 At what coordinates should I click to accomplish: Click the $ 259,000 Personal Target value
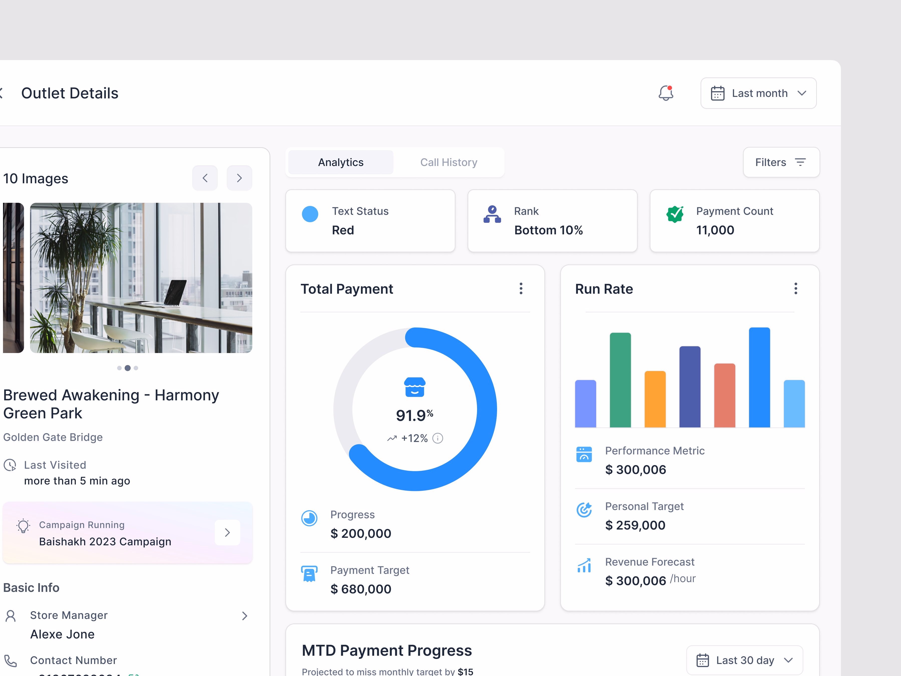[635, 525]
